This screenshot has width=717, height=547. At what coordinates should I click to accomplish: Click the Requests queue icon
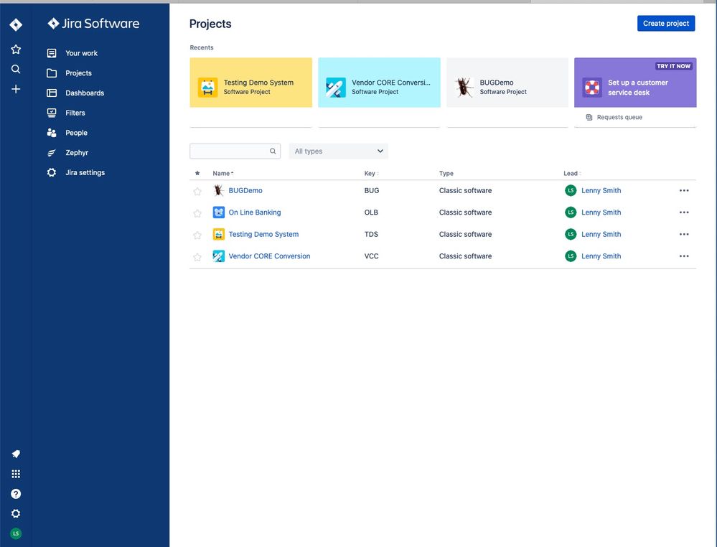589,118
